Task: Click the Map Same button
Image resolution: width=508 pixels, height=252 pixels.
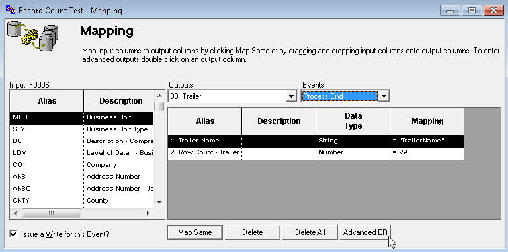Action: tap(195, 232)
